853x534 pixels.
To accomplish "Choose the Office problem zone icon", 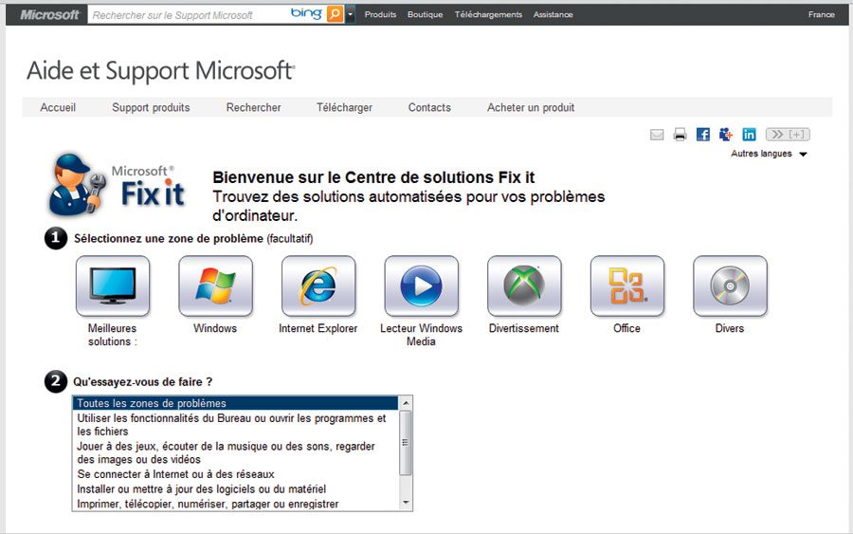I will (x=626, y=285).
